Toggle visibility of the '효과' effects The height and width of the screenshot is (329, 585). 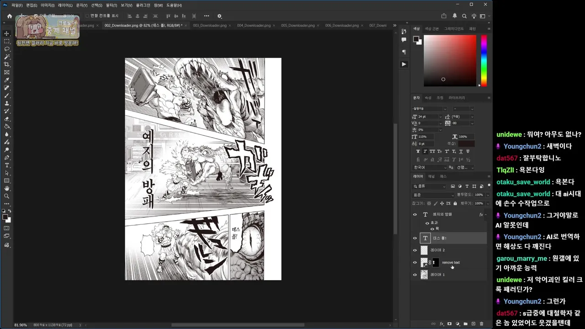(427, 223)
